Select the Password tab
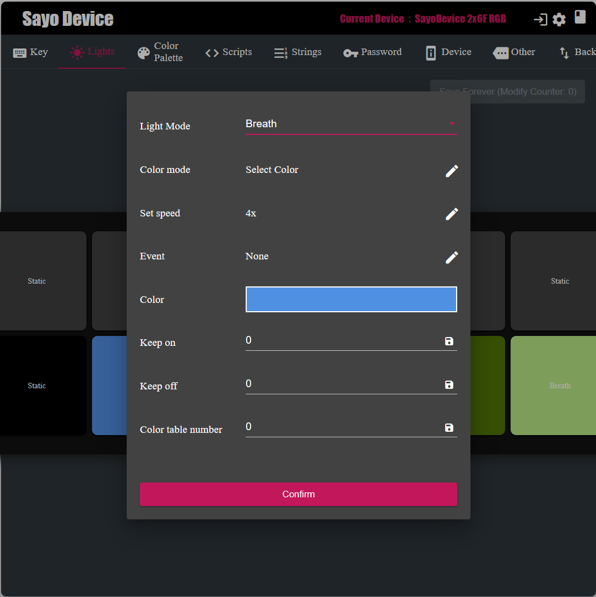The width and height of the screenshot is (596, 597). click(372, 52)
